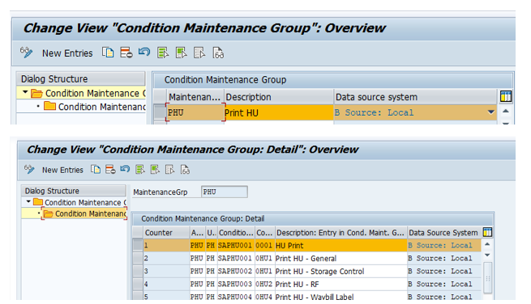
Task: Click the Delete row icon in upper toolbar
Action: pos(126,53)
